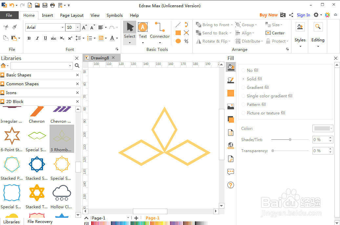Close the Basic Shapes library
This screenshot has height=225, width=340.
[77, 75]
